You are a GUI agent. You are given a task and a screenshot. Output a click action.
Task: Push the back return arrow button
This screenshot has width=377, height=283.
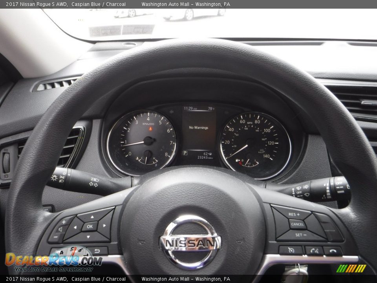click(x=97, y=251)
